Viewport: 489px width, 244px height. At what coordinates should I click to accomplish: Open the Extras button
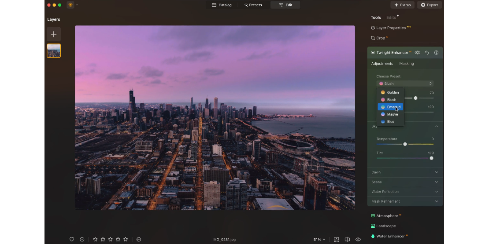click(402, 5)
